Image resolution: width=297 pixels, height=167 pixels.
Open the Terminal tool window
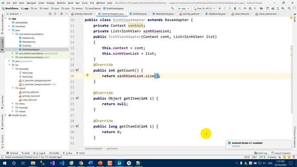(x=12, y=153)
